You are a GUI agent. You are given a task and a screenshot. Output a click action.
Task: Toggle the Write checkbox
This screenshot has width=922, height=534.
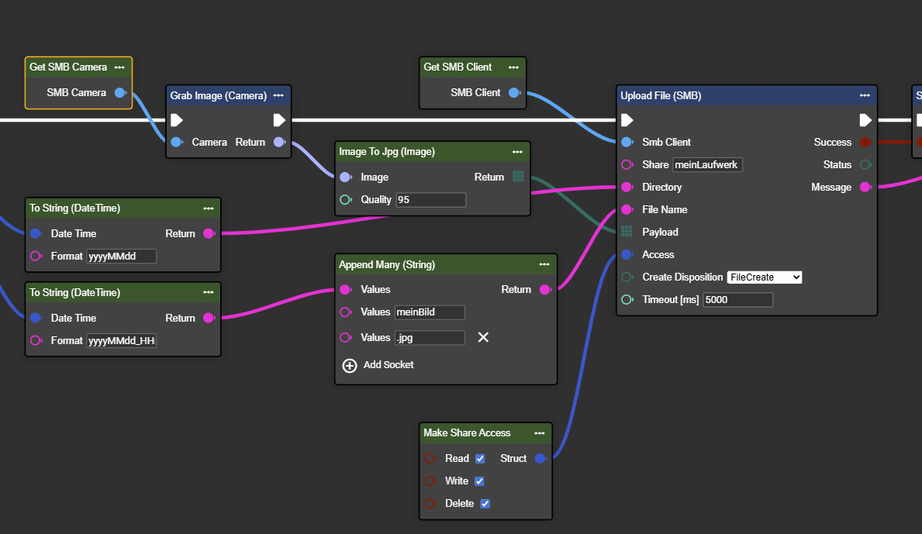click(x=479, y=481)
